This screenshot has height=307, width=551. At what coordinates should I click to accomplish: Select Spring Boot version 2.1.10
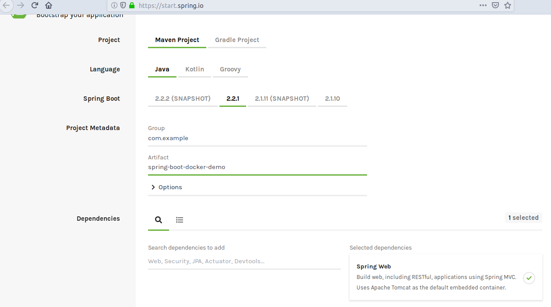coord(332,99)
